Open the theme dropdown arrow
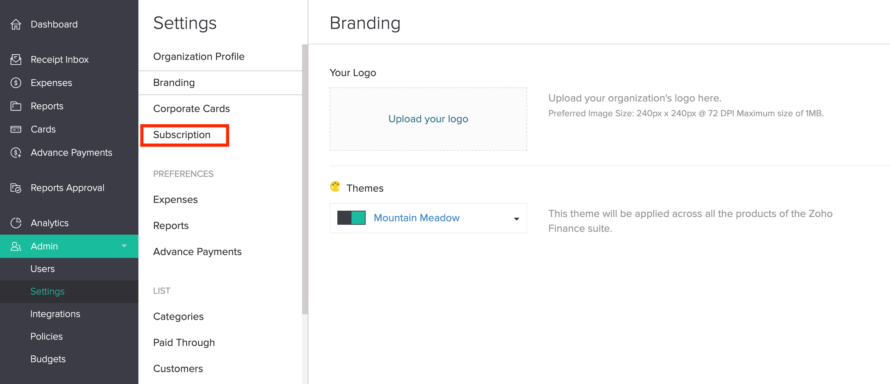 (x=517, y=219)
